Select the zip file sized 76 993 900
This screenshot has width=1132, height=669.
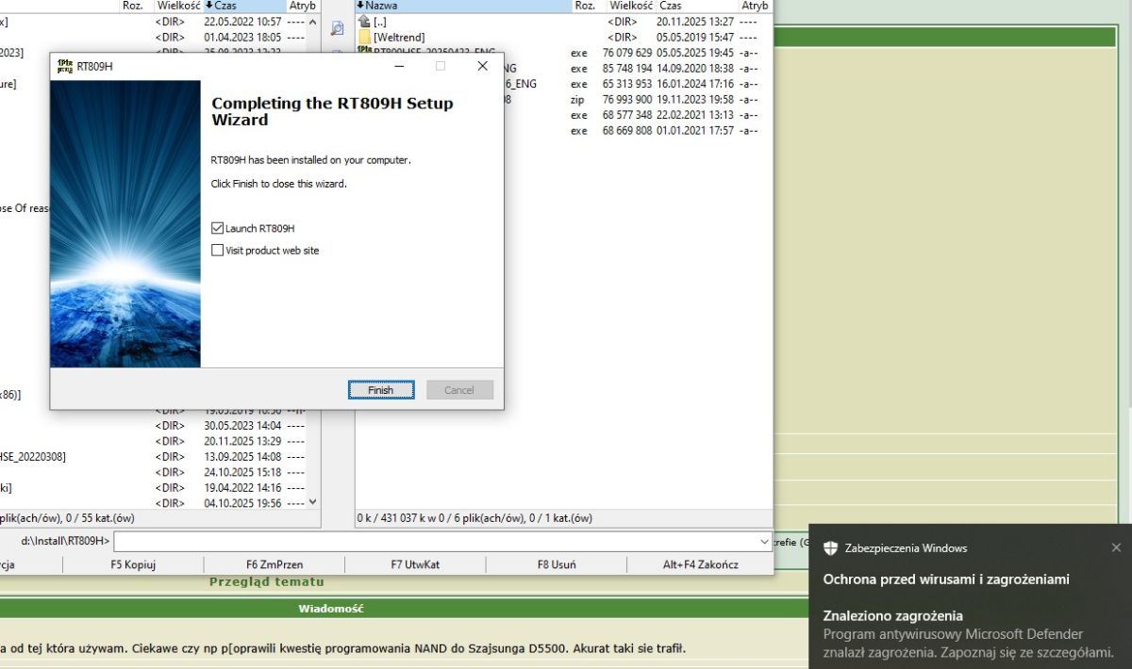[562, 99]
